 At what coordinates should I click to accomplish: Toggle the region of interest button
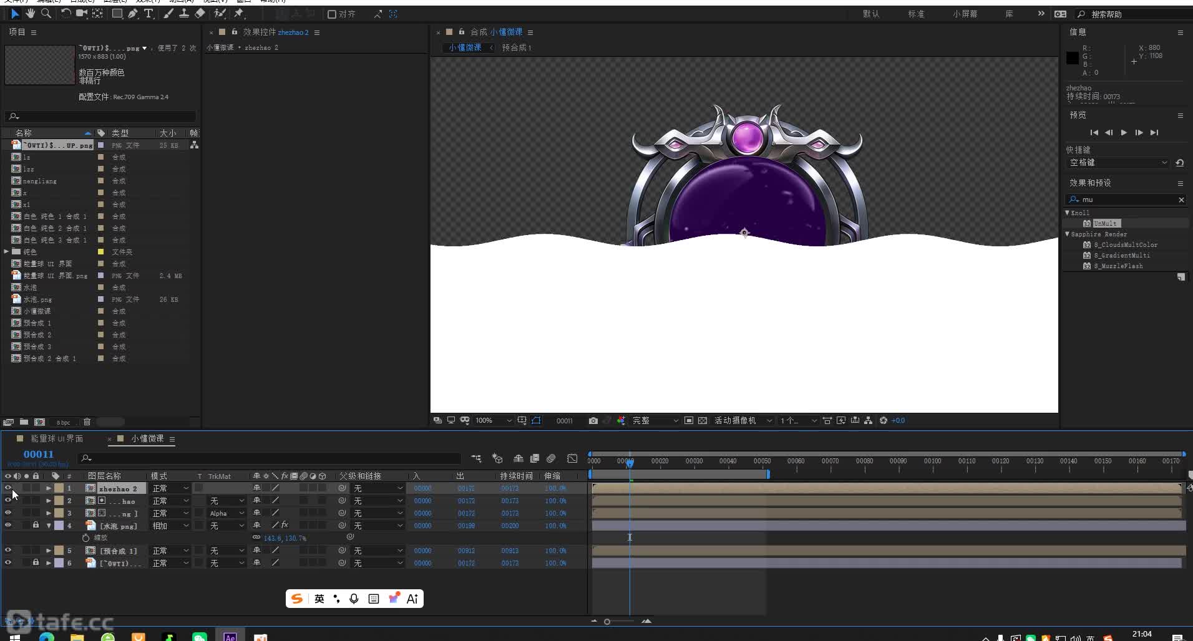click(x=689, y=421)
